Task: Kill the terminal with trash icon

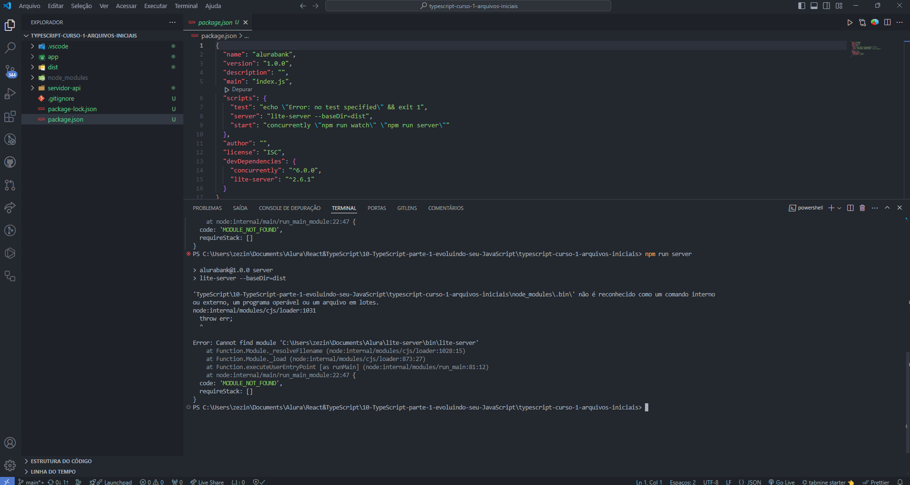Action: coord(863,208)
